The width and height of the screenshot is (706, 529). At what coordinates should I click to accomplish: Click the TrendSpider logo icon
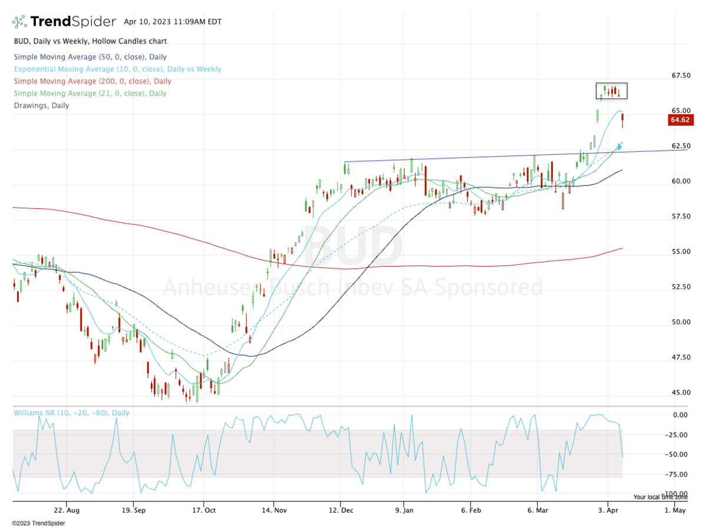(19, 22)
